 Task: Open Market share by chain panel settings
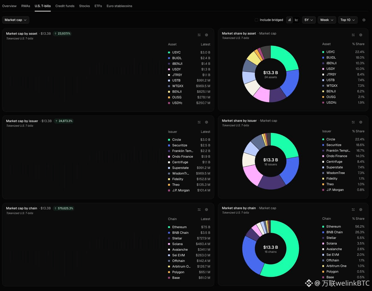pos(361,210)
